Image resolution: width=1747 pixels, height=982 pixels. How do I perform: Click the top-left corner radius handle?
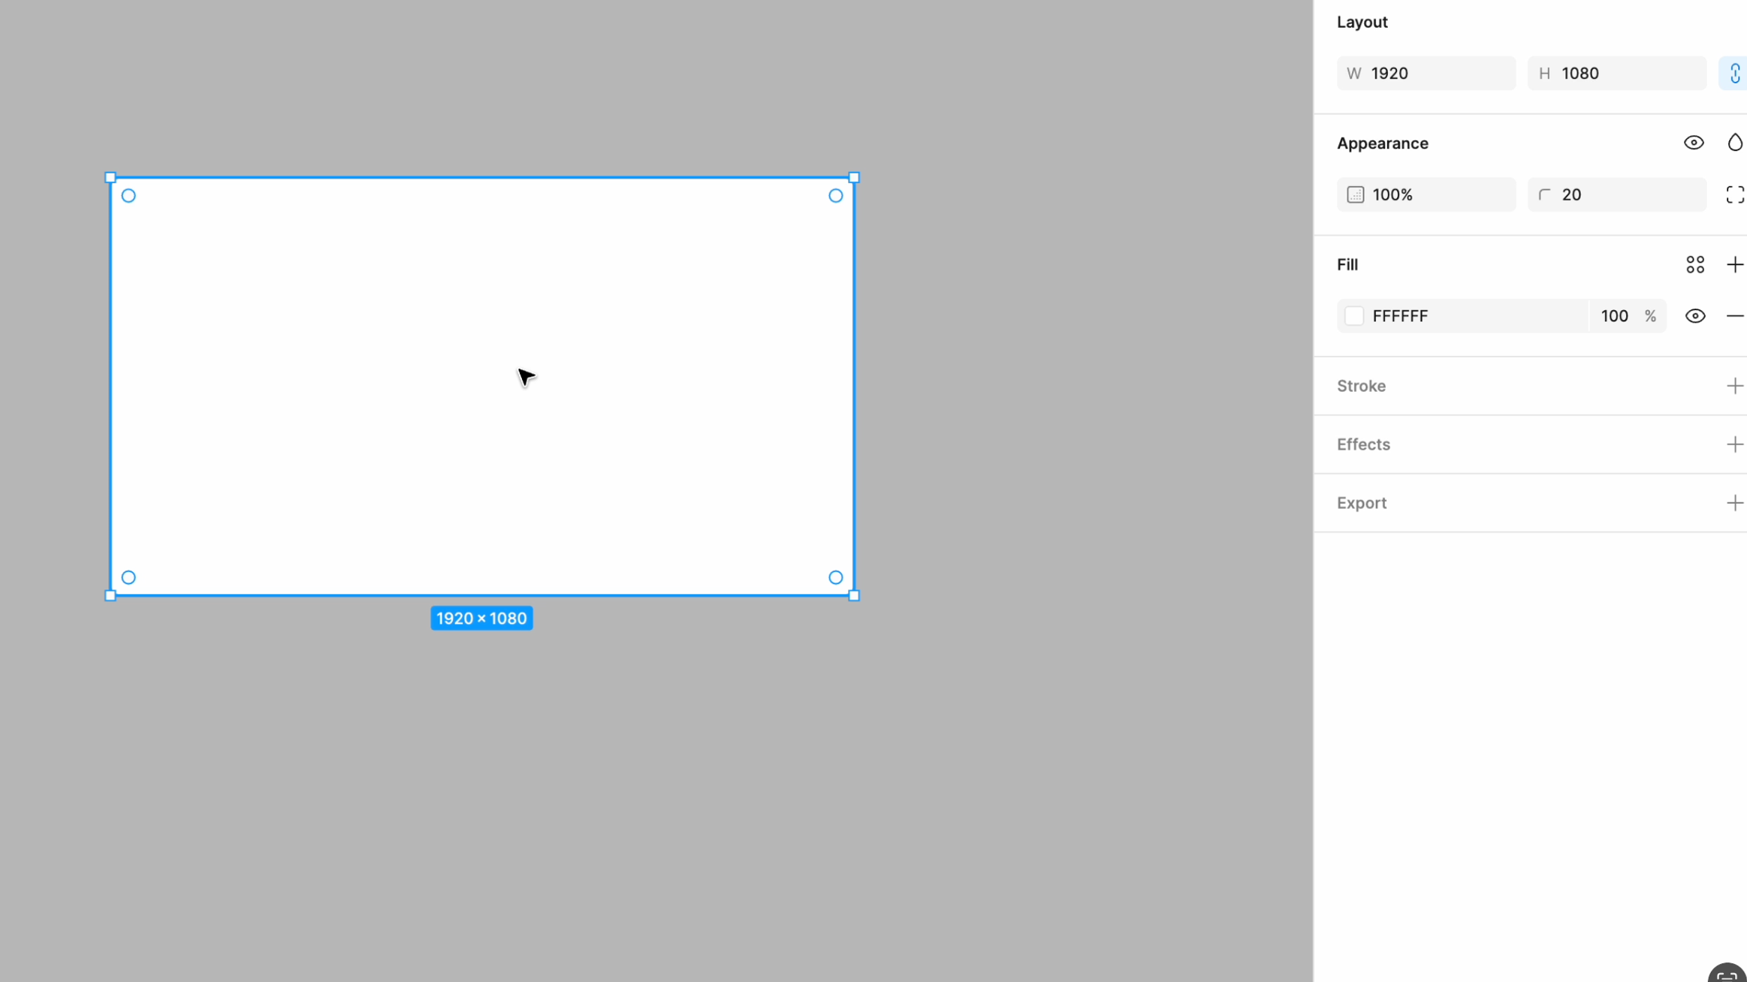coord(128,196)
